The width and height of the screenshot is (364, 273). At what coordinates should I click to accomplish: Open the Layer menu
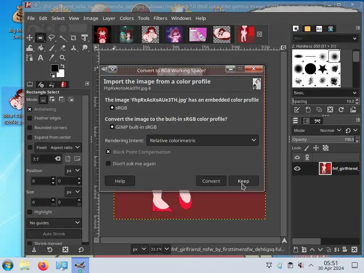click(109, 18)
